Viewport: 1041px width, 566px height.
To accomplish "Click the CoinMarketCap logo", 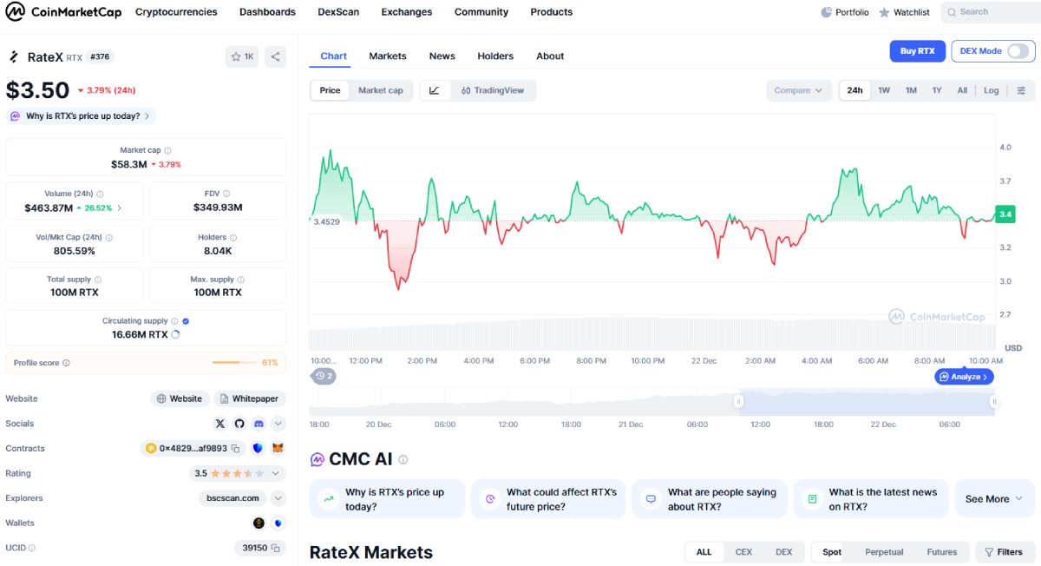I will coord(64,12).
